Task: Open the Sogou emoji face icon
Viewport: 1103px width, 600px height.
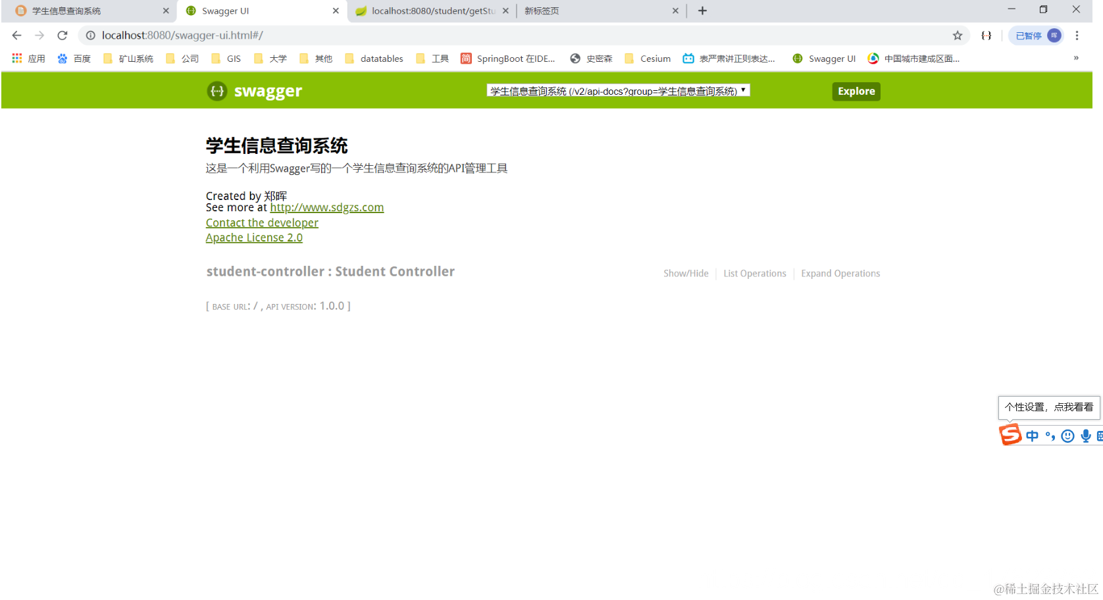Action: click(1067, 436)
